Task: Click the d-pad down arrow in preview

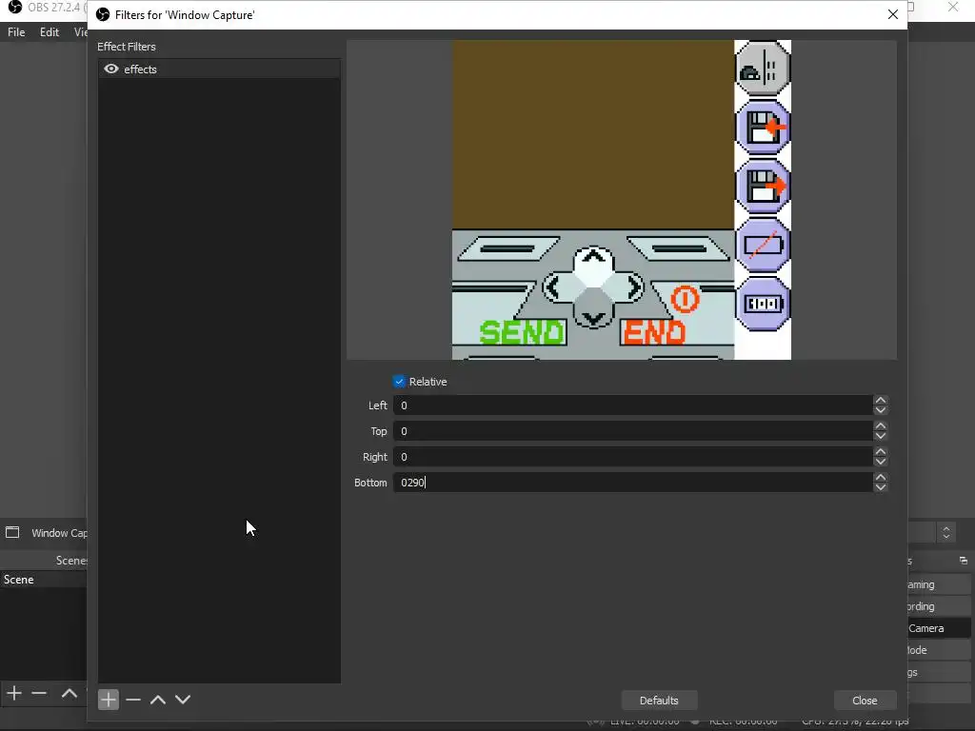Action: (594, 318)
